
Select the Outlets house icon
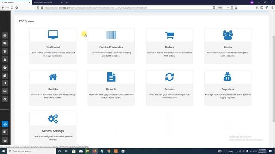click(x=53, y=77)
